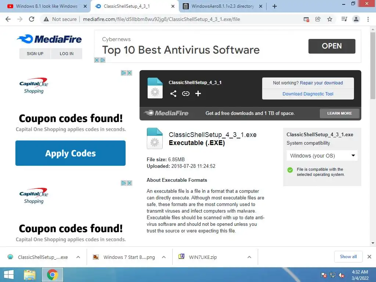The image size is (376, 282).
Task: Click the Not secure warning icon
Action: pyautogui.click(x=46, y=19)
